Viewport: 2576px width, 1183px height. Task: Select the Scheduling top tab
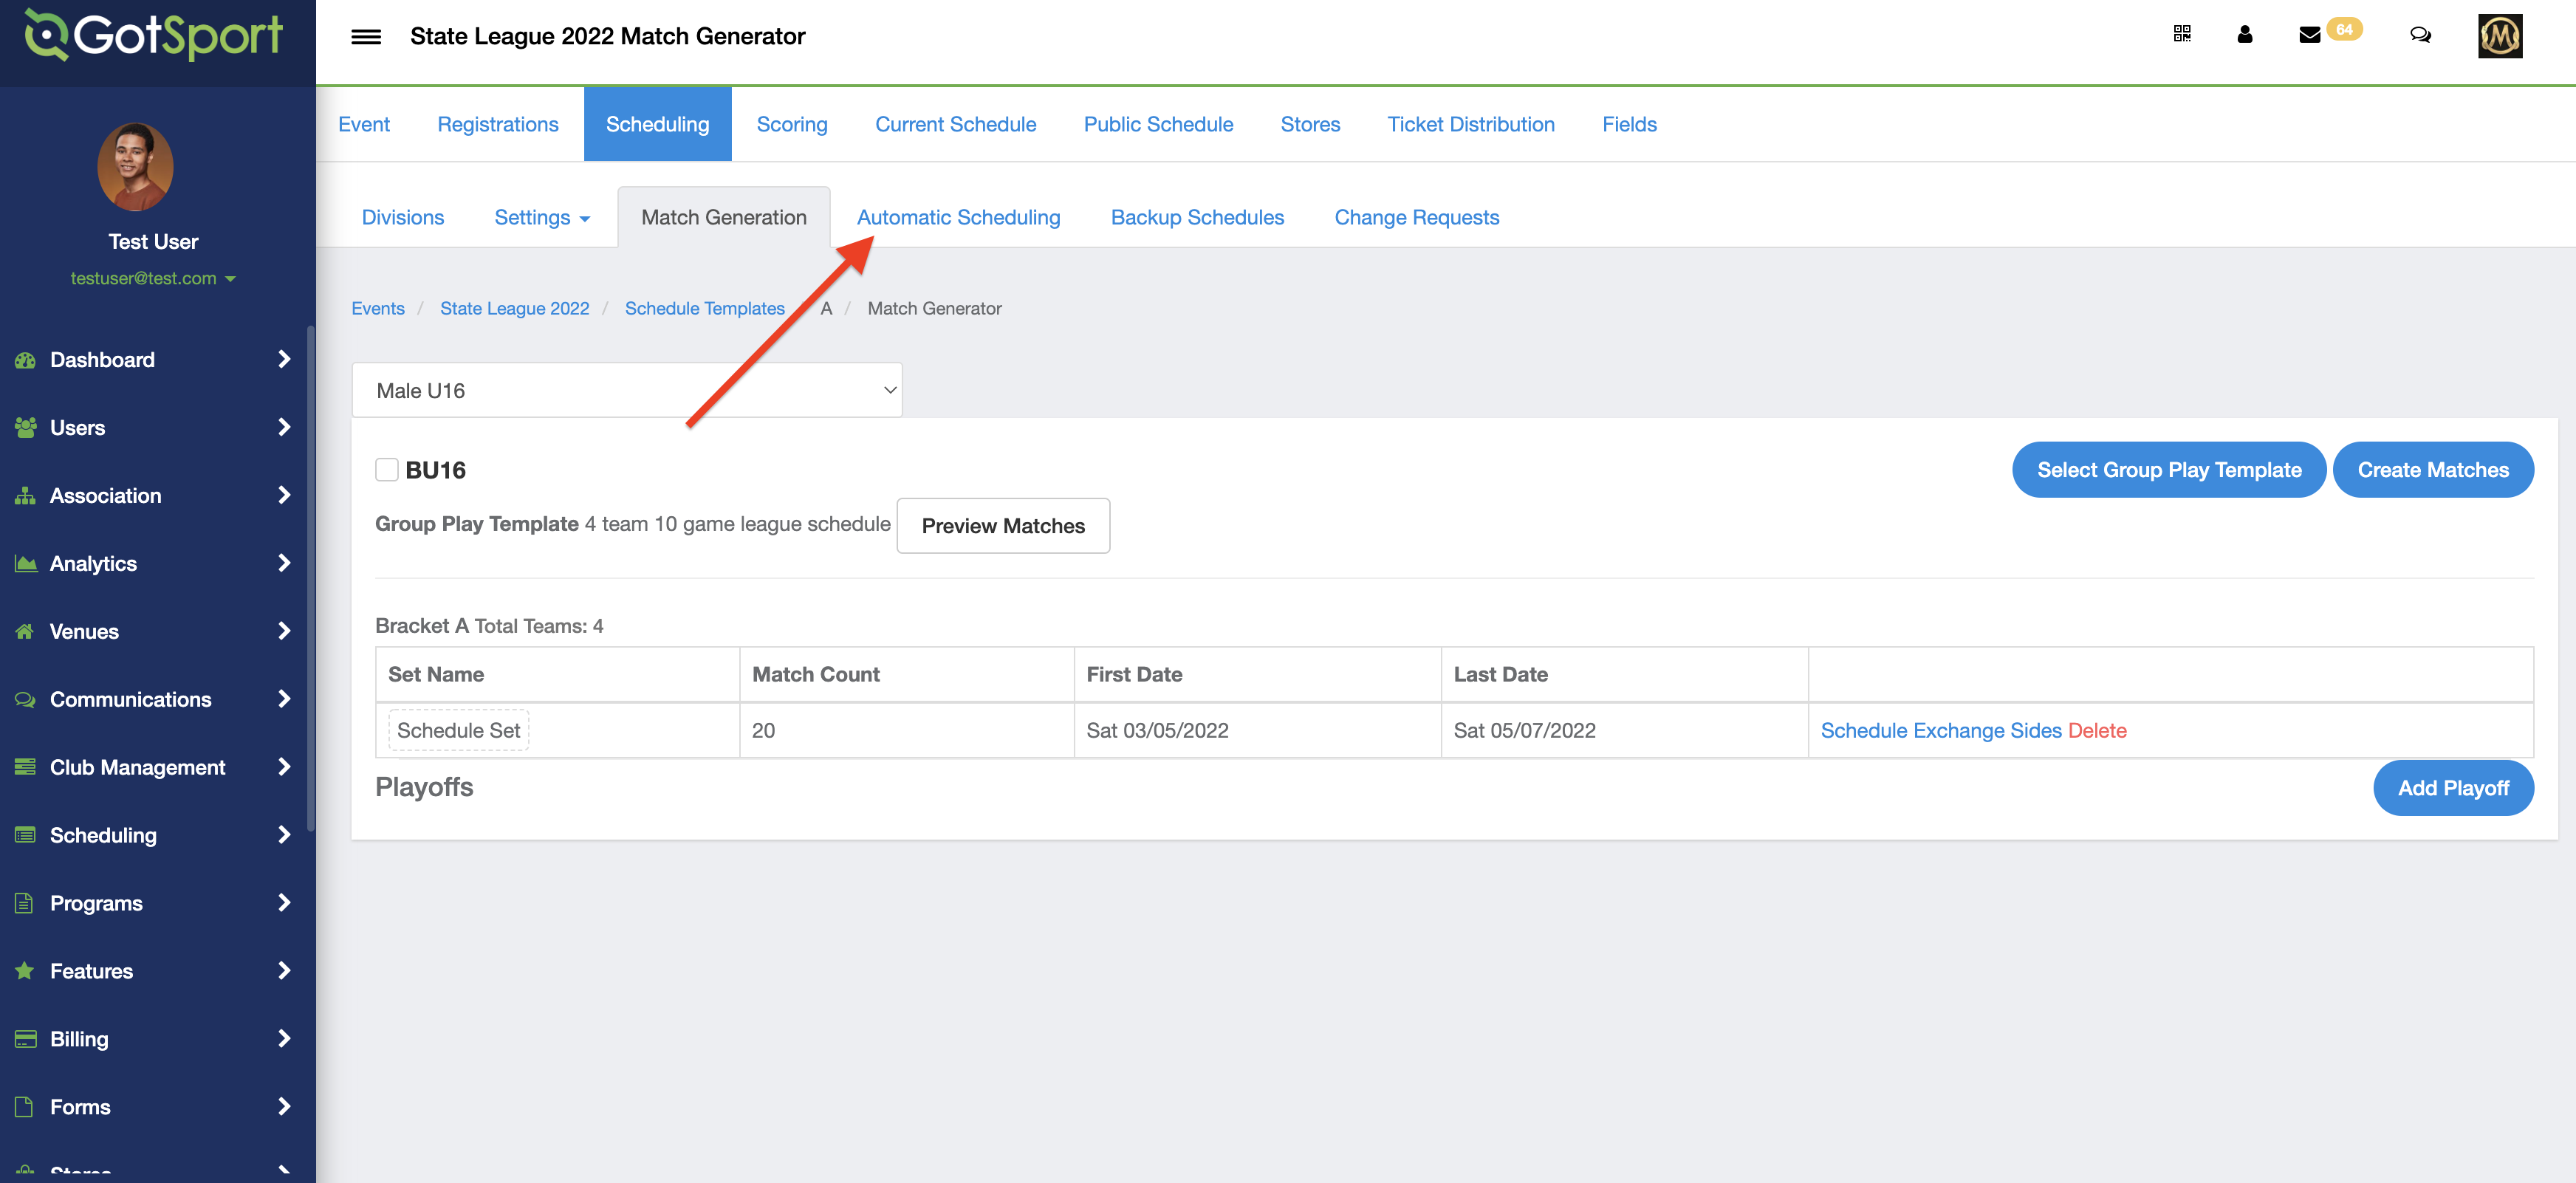click(x=657, y=124)
